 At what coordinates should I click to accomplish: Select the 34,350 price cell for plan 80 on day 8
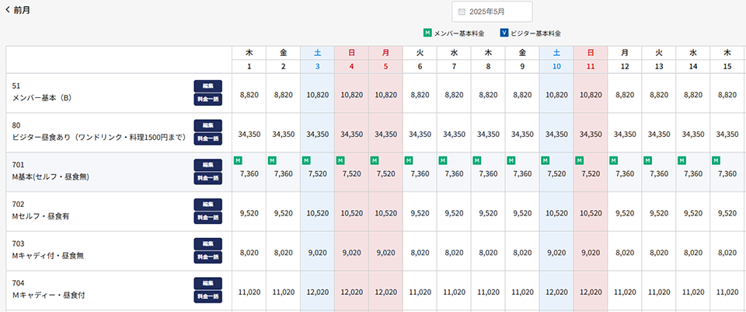[x=488, y=134]
